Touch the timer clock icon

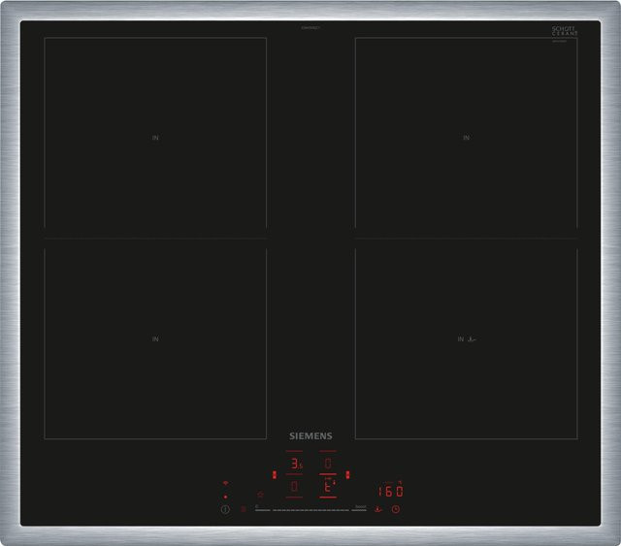pos(396,509)
